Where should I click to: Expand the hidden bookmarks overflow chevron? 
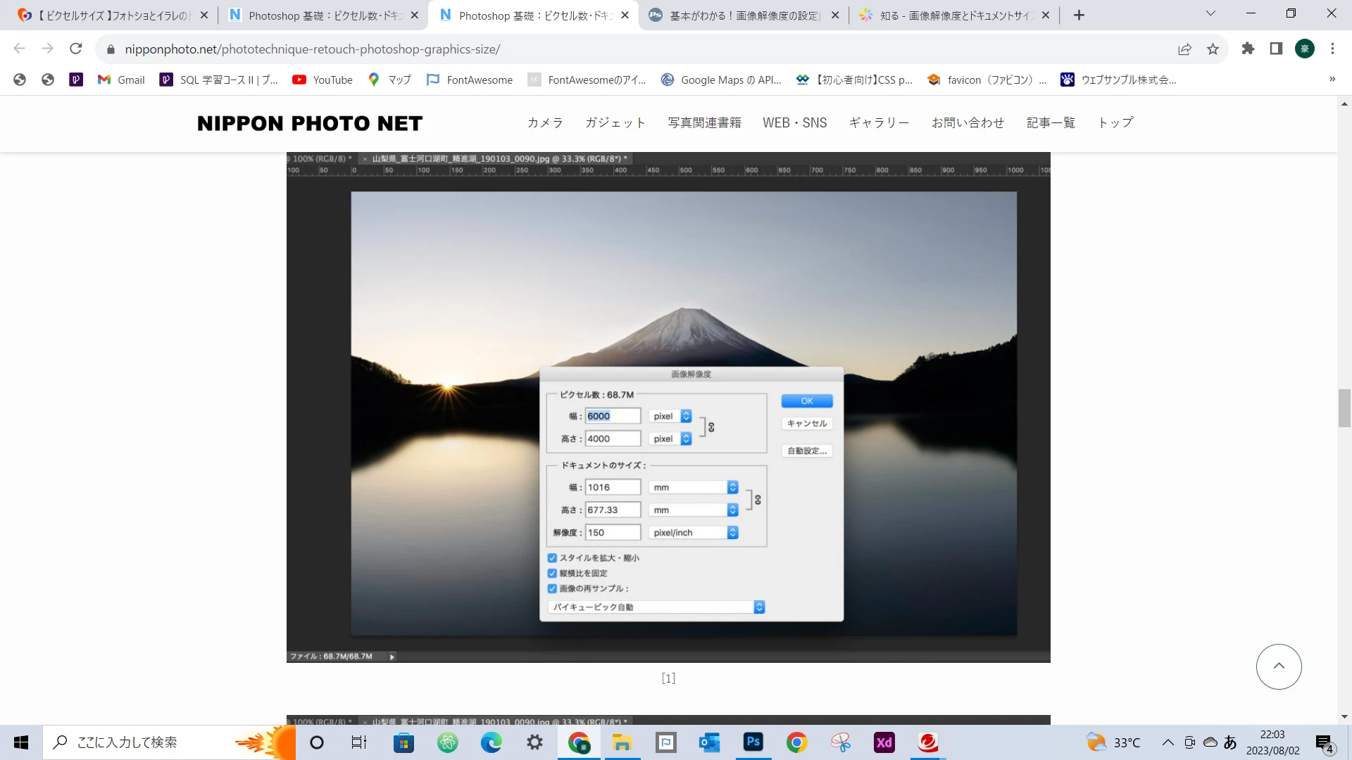pyautogui.click(x=1332, y=80)
